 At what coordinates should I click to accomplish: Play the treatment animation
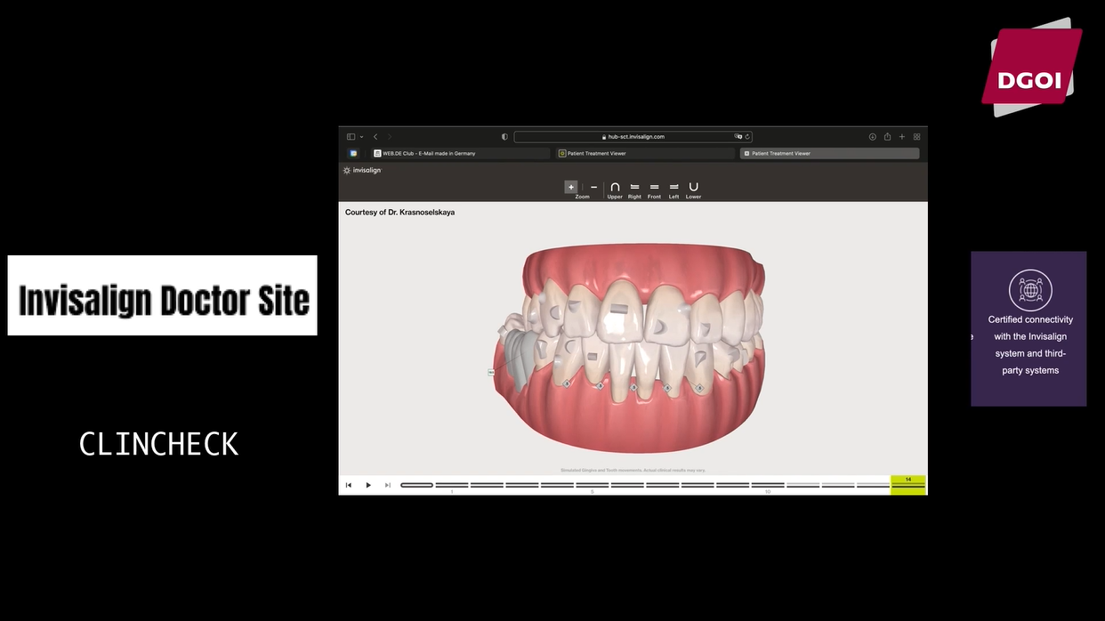[368, 485]
